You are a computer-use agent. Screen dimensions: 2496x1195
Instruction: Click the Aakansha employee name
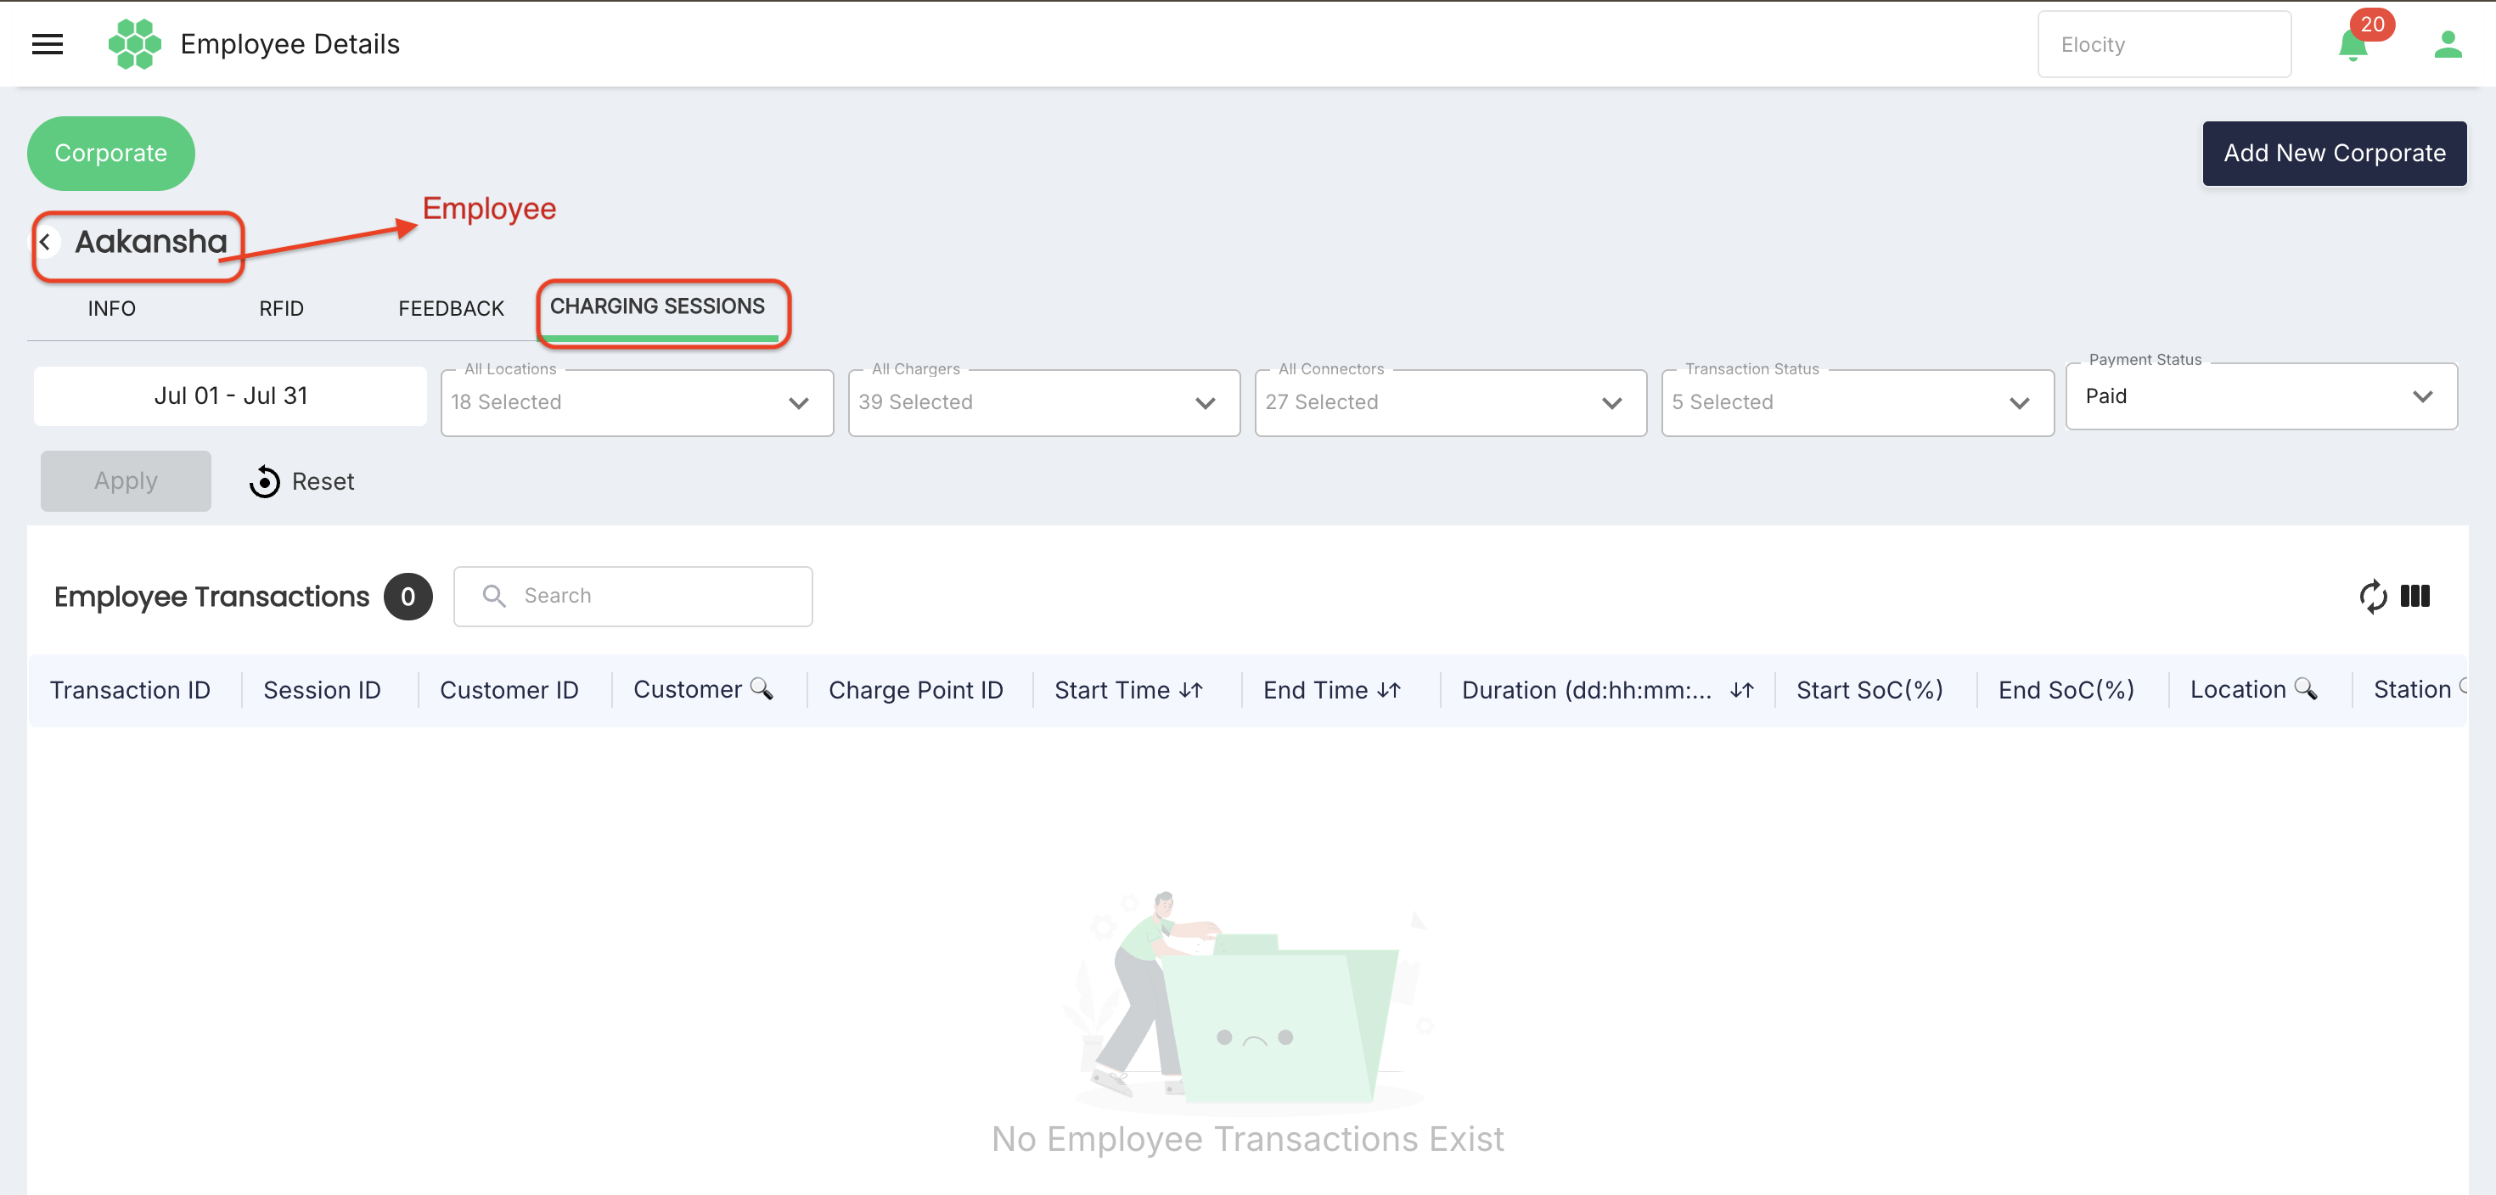coord(151,242)
